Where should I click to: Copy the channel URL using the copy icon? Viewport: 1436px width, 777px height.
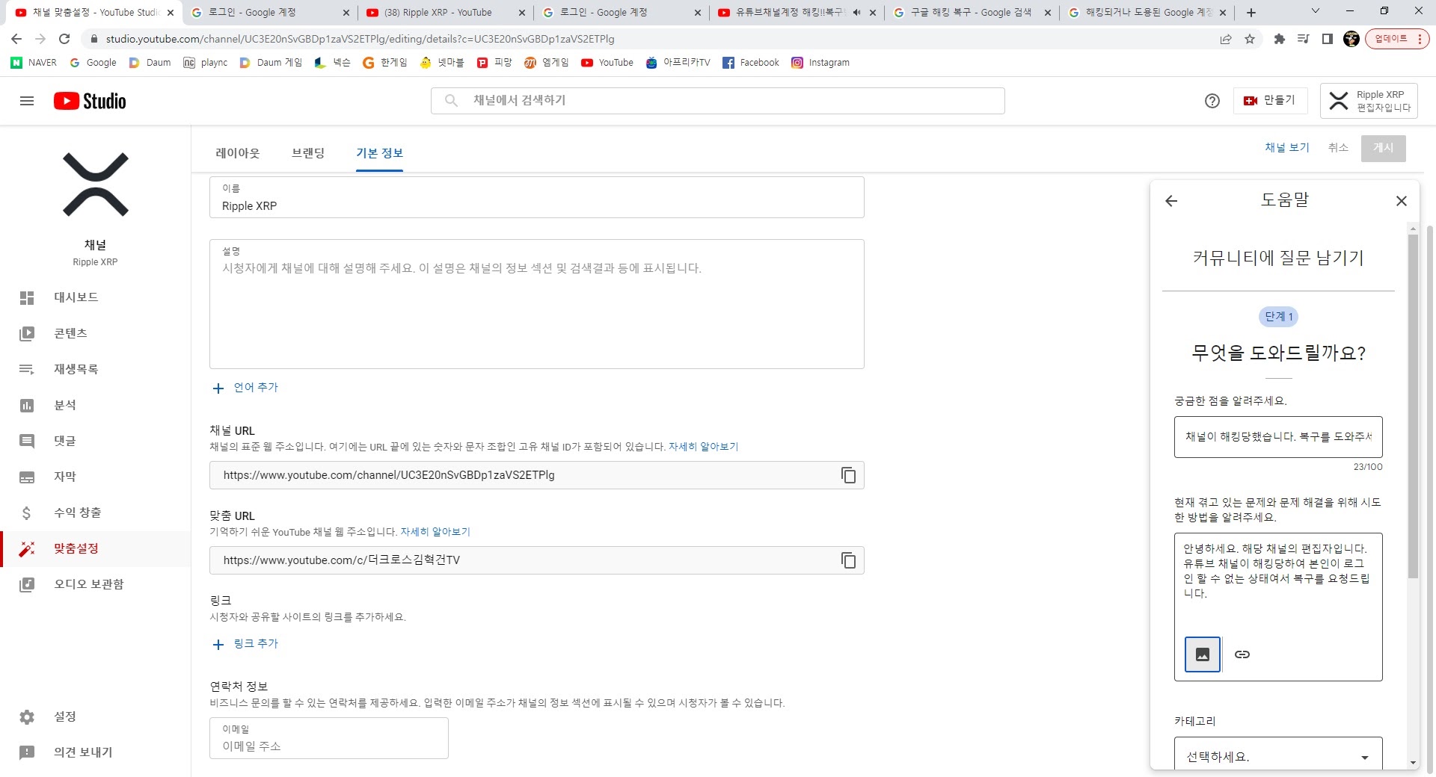click(849, 474)
